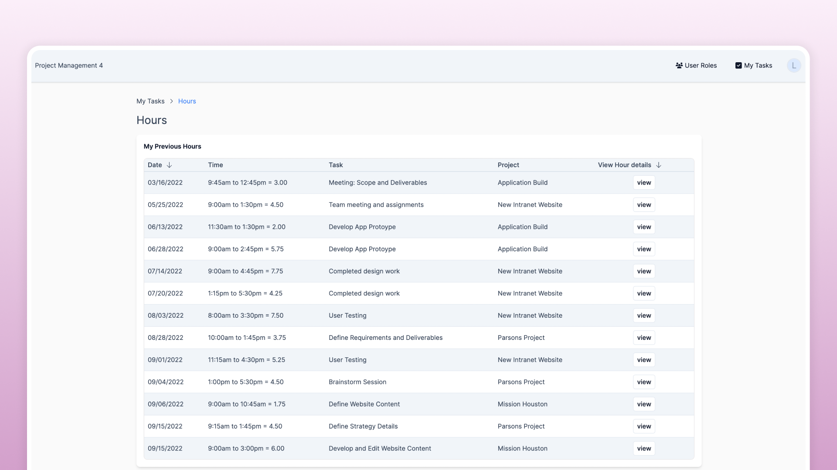Open view for 06/13/2022 Develop App Protoype
Screen dimensions: 837x470
[x=643, y=227]
